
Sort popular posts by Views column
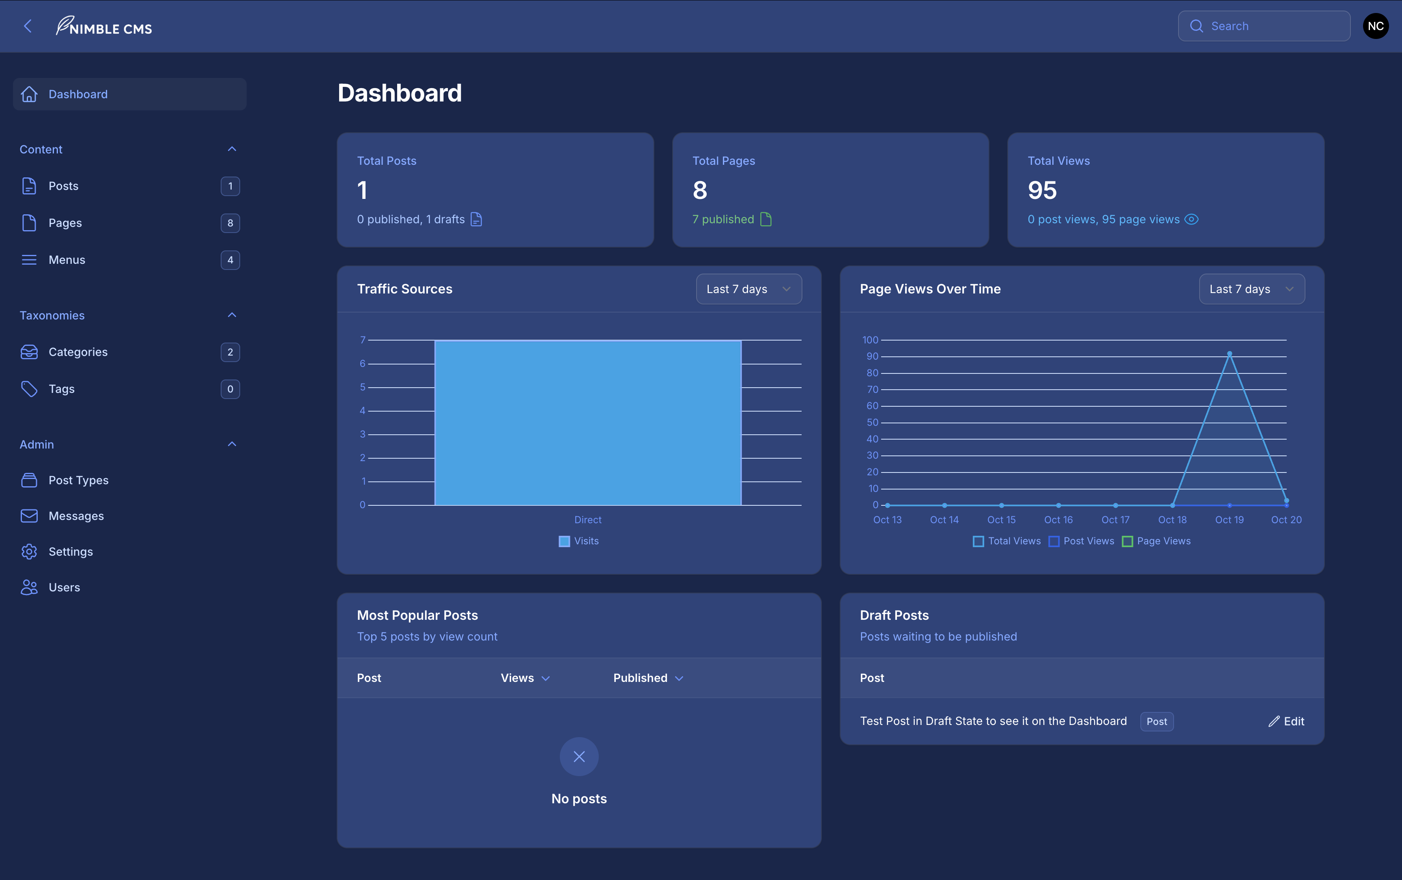525,678
